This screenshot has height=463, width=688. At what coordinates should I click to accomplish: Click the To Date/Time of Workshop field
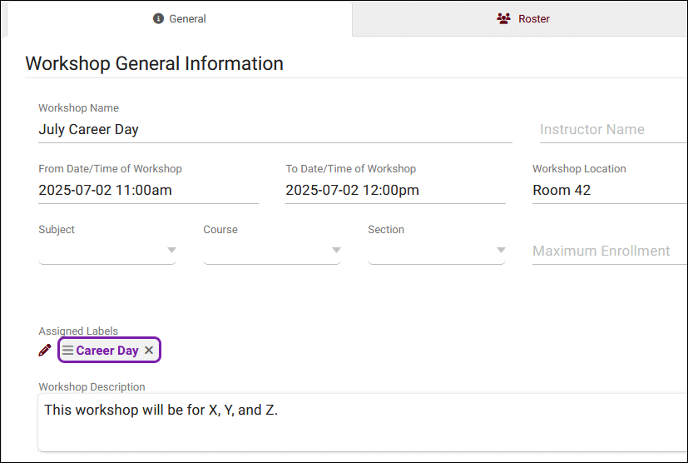coord(395,191)
